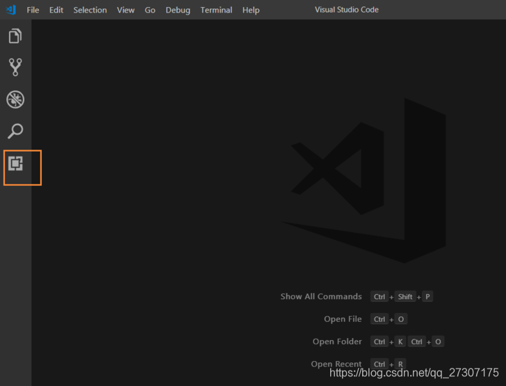Open the Go menu
506x386 pixels.
pyautogui.click(x=149, y=10)
